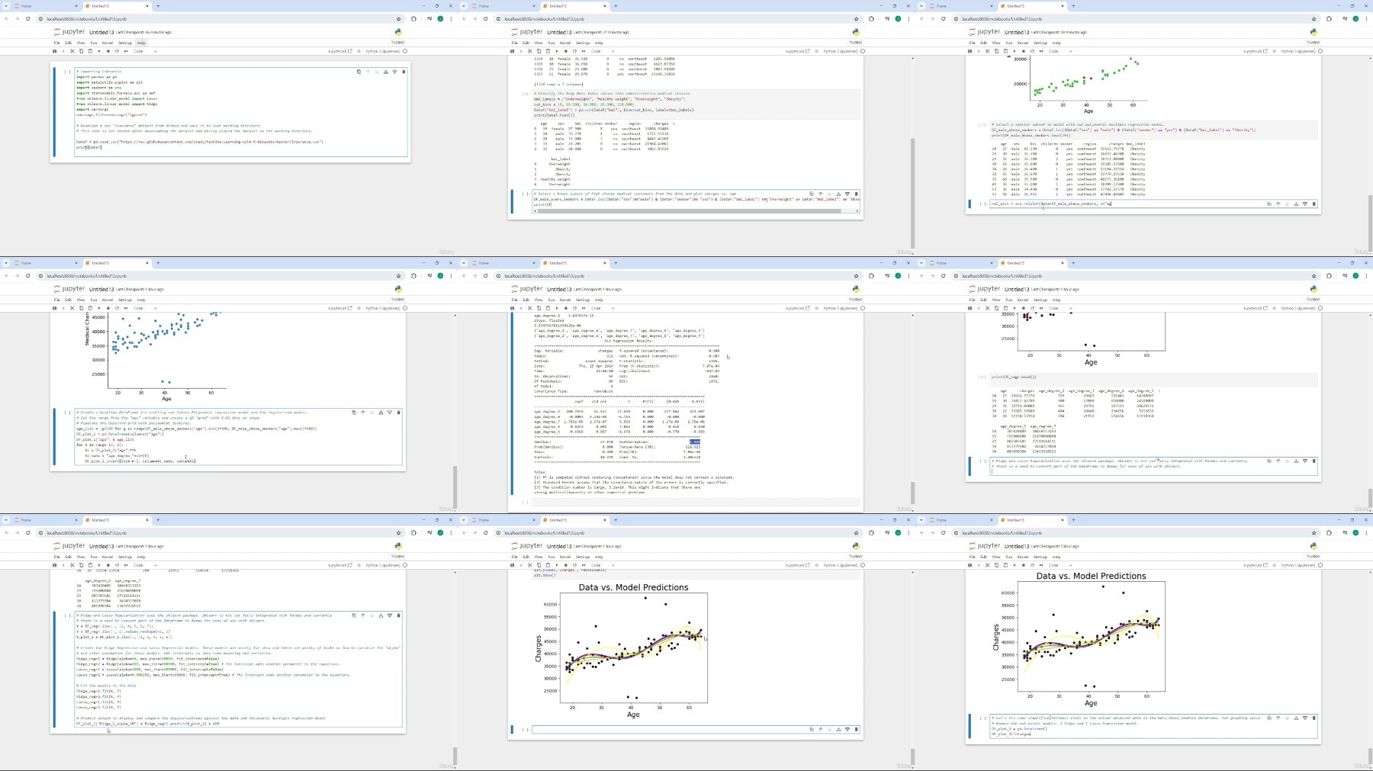This screenshot has width=1373, height=771.
Task: Save the notebook in OLS Regression Results window
Action: (x=512, y=308)
